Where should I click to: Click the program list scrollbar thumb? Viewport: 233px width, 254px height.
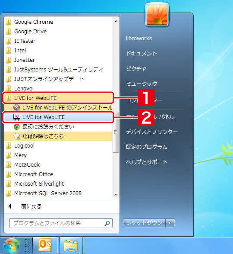click(x=116, y=132)
